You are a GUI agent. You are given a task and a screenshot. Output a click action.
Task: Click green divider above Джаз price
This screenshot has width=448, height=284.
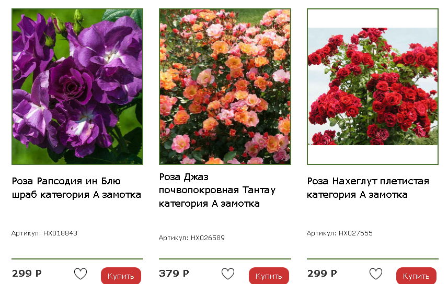225,259
